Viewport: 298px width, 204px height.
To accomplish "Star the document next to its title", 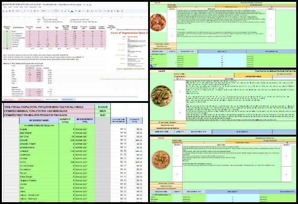I will [84, 5].
